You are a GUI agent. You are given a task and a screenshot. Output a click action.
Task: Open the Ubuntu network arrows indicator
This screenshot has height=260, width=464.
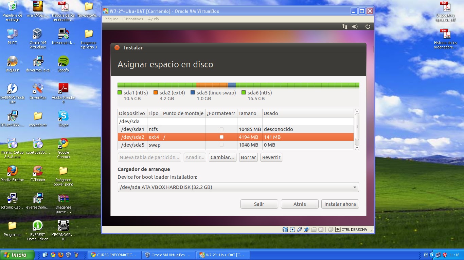pos(344,26)
